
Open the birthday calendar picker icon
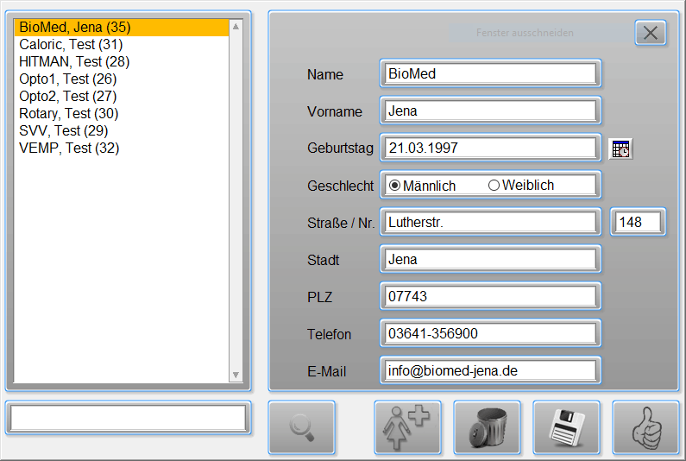tap(620, 148)
